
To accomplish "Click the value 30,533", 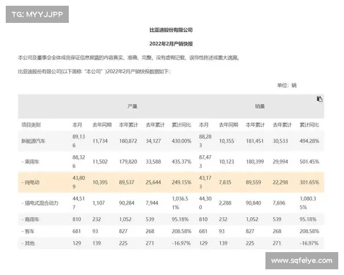I will coord(280,141).
